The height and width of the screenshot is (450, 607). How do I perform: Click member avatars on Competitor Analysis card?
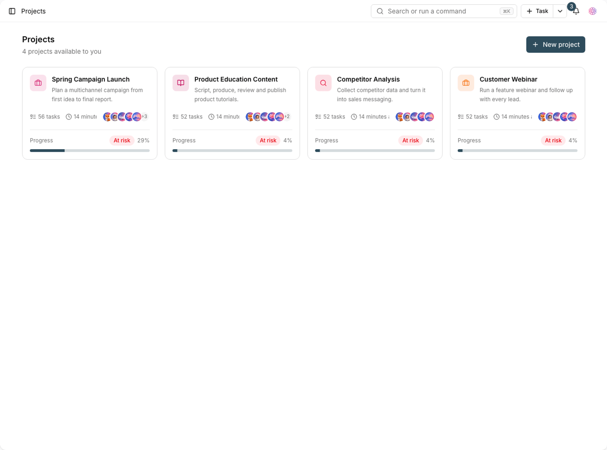click(x=415, y=117)
